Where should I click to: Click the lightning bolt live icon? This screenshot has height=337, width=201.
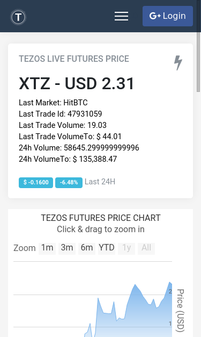tap(178, 63)
